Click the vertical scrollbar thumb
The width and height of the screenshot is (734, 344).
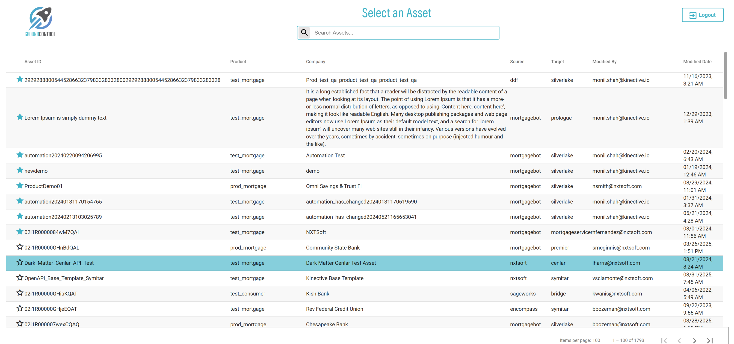[x=726, y=76]
